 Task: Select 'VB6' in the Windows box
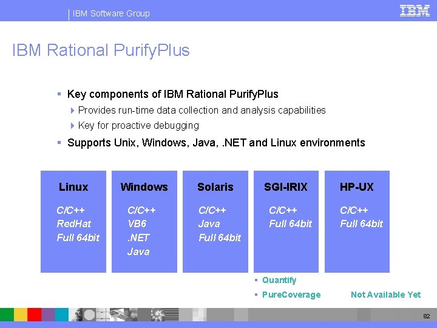(x=137, y=224)
